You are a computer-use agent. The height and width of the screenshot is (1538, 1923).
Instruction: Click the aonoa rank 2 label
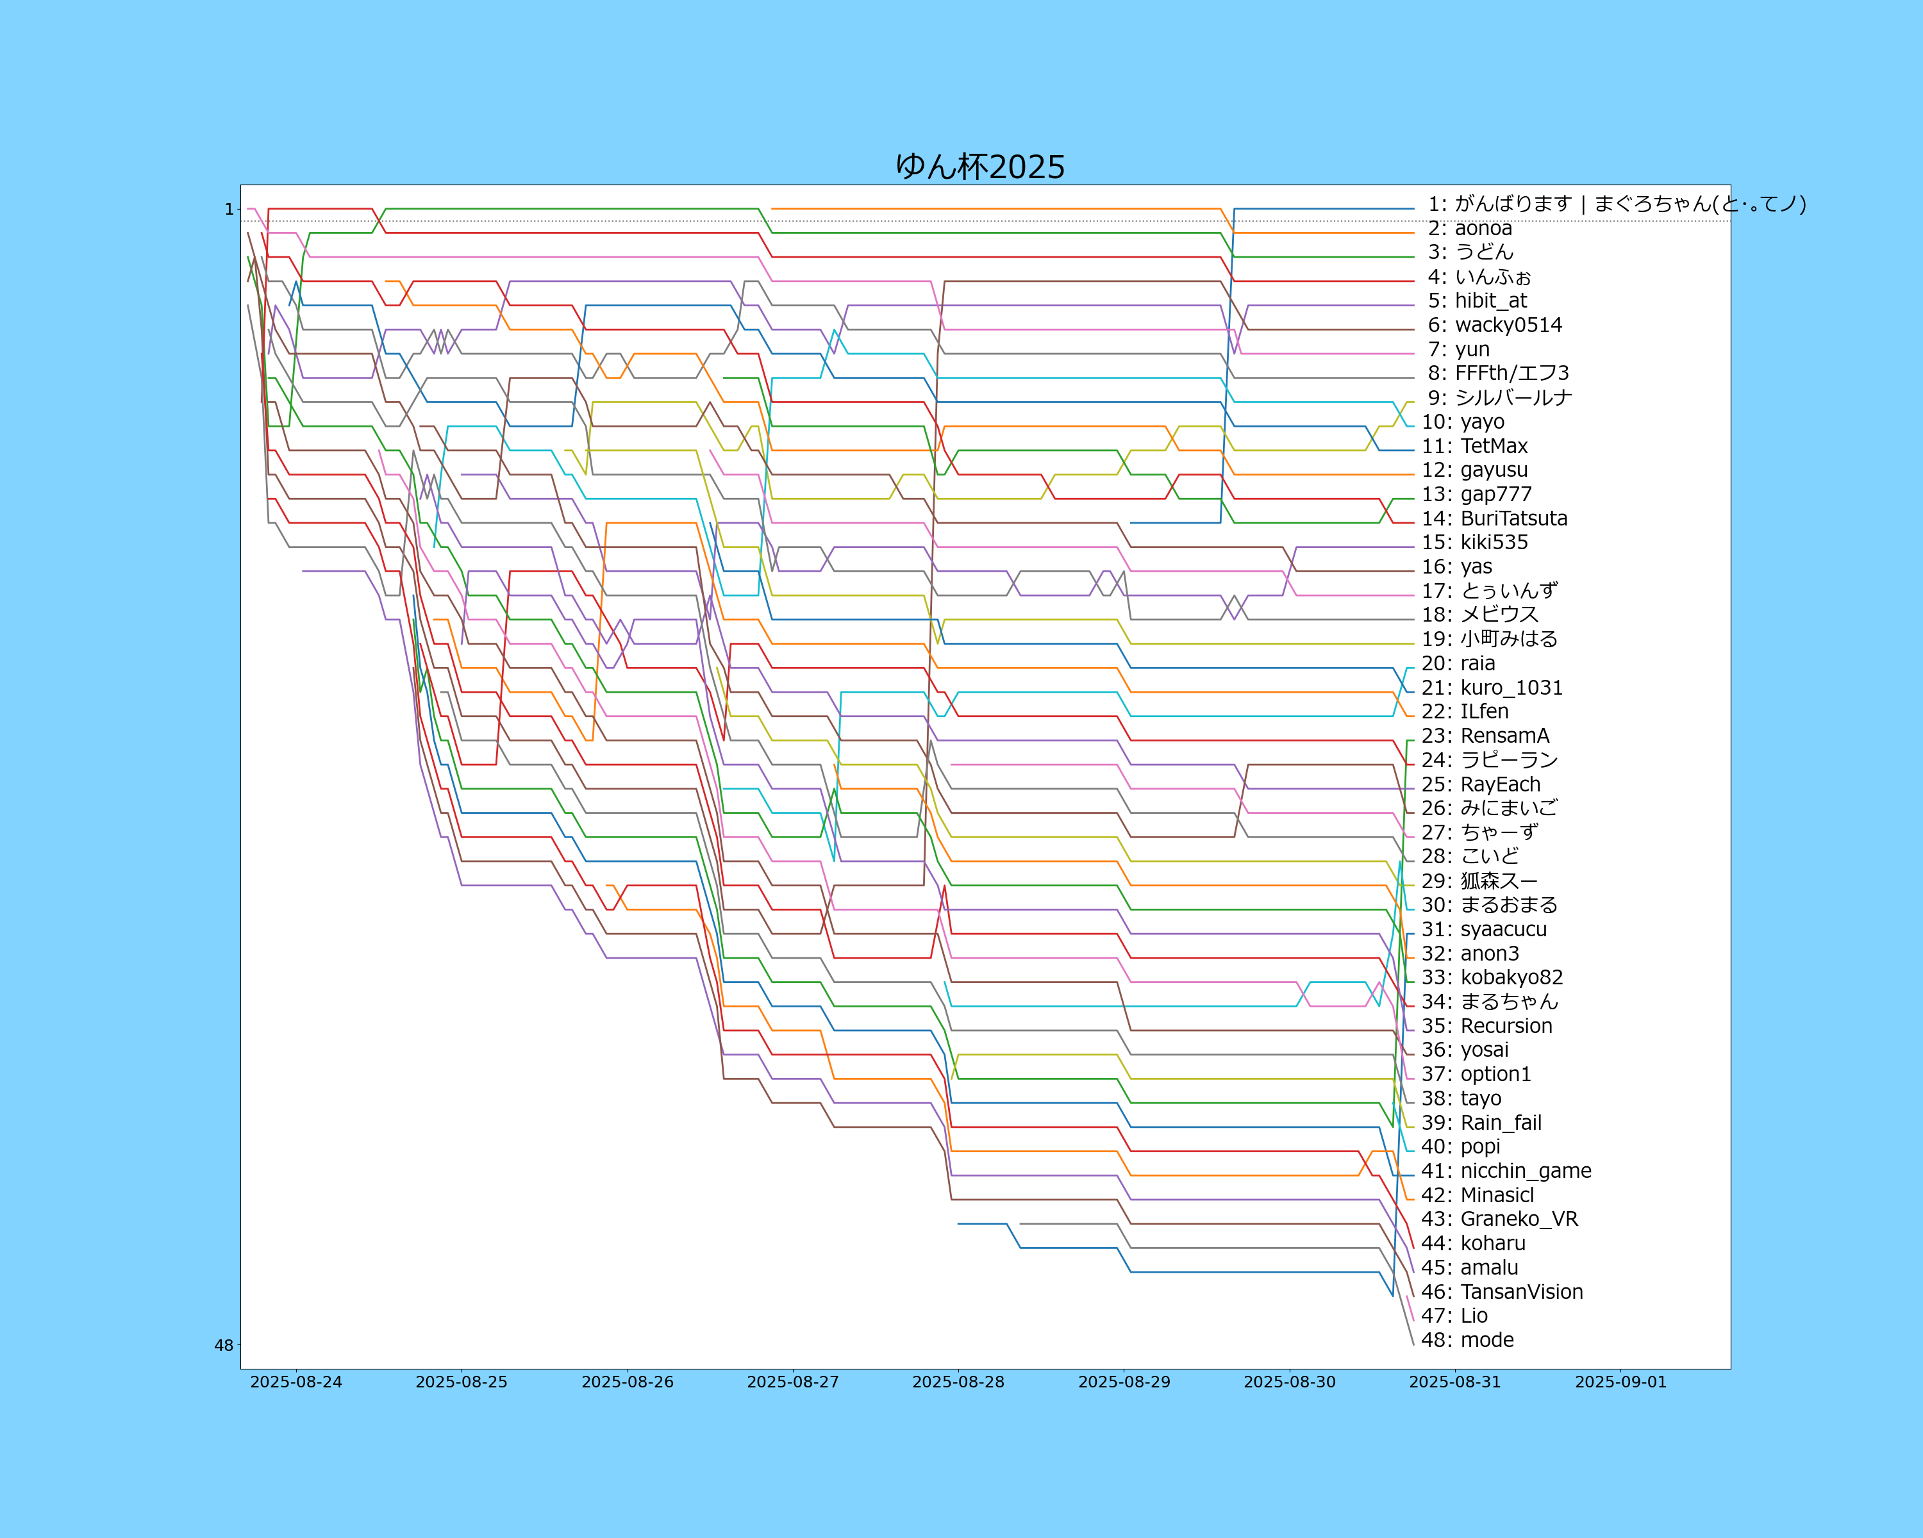click(1470, 228)
